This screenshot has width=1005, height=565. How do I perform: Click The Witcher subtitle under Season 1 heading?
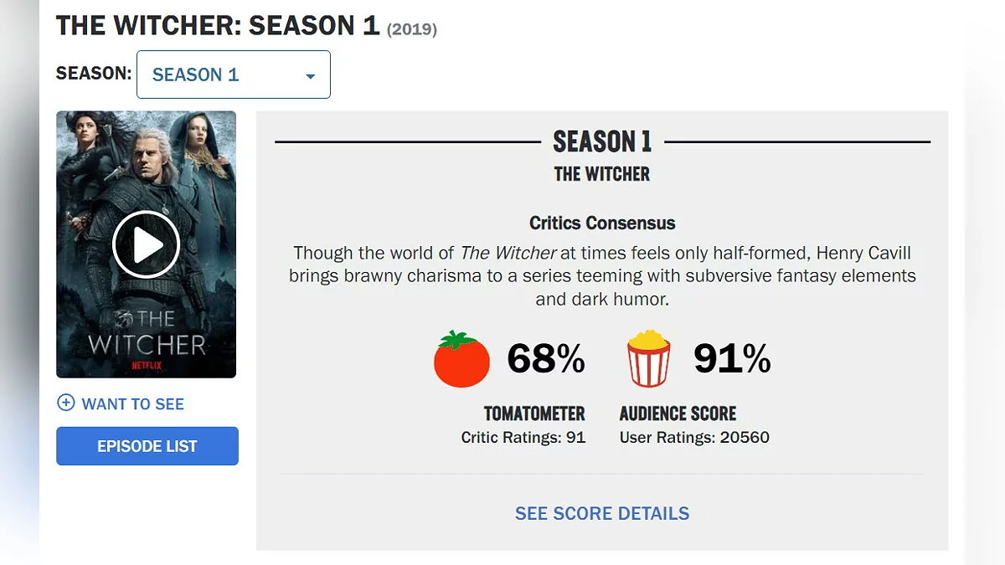click(602, 174)
